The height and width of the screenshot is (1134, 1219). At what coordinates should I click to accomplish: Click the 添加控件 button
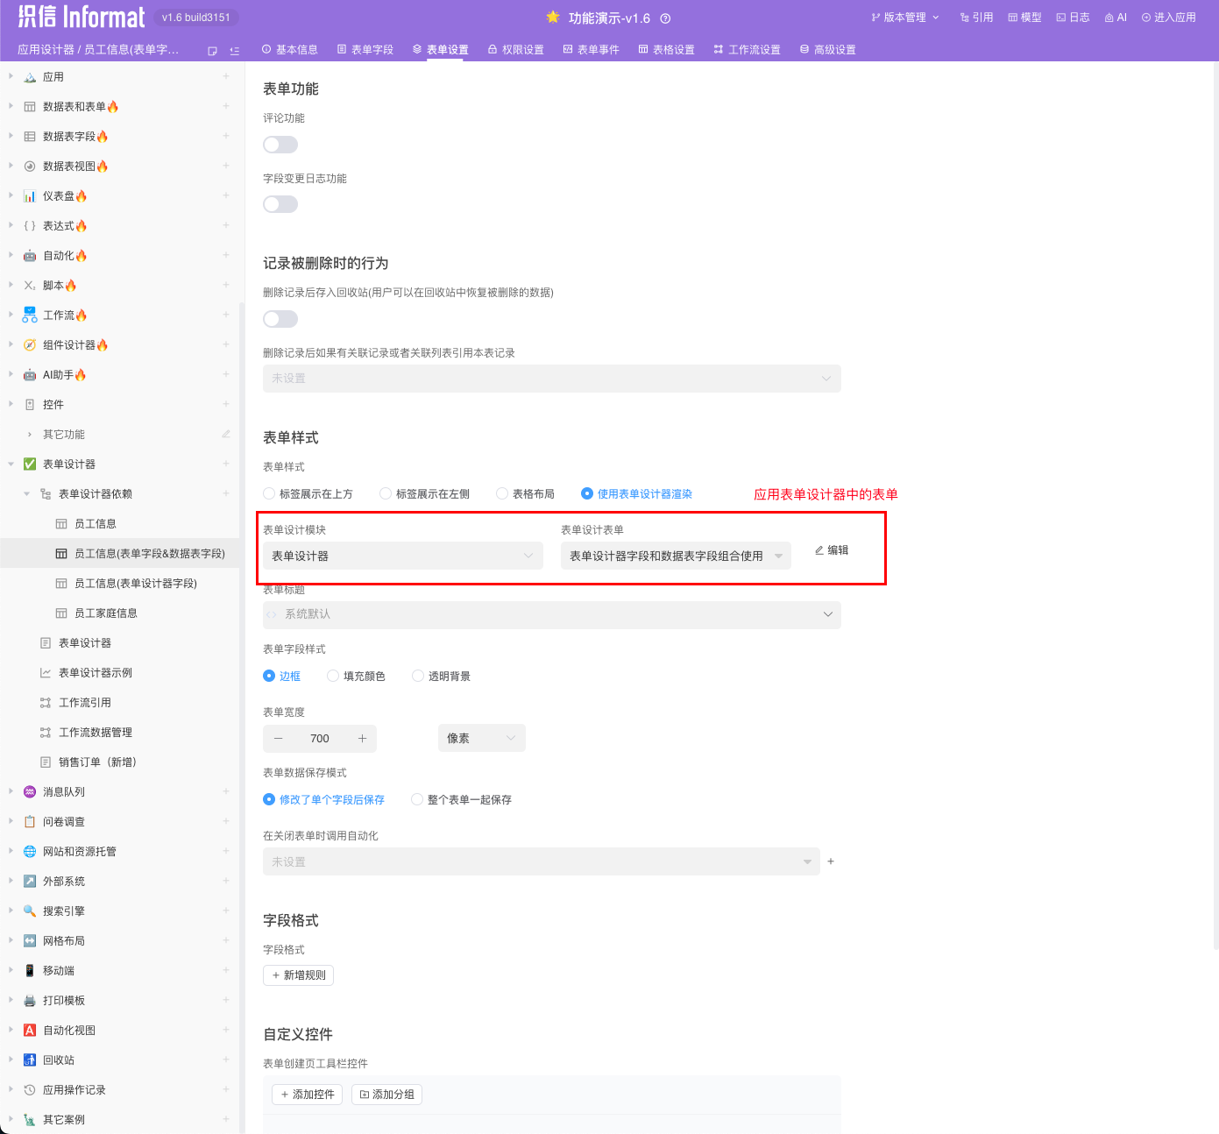click(307, 1095)
